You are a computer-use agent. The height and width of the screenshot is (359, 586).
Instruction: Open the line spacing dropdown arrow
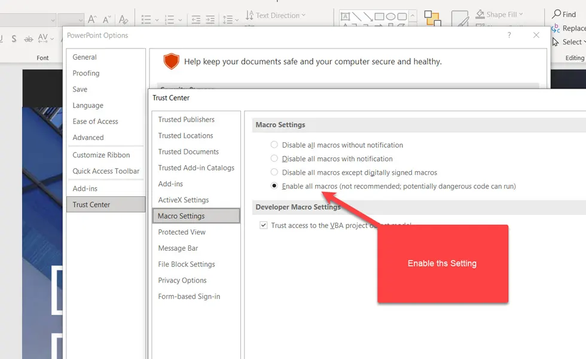coord(237,20)
